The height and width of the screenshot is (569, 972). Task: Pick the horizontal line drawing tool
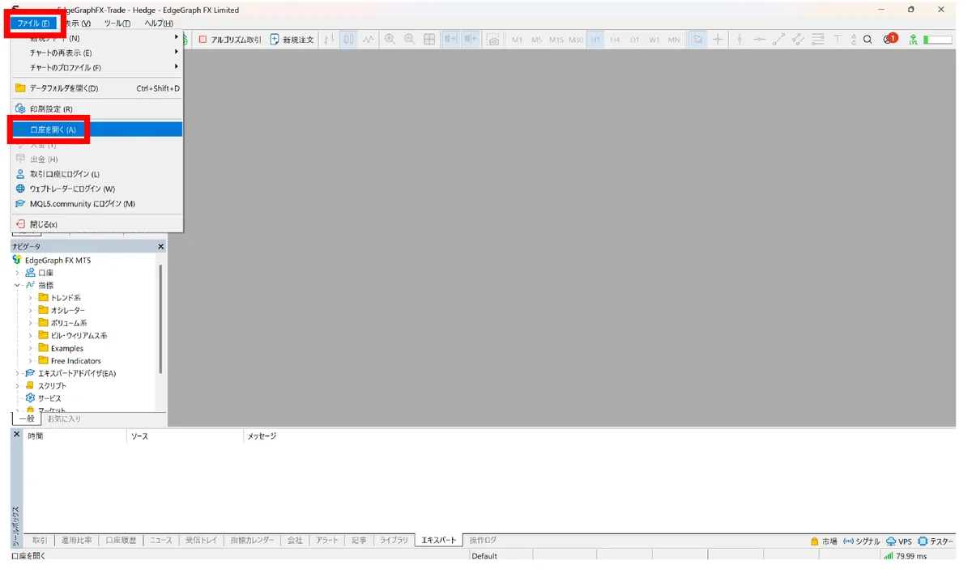(x=759, y=39)
